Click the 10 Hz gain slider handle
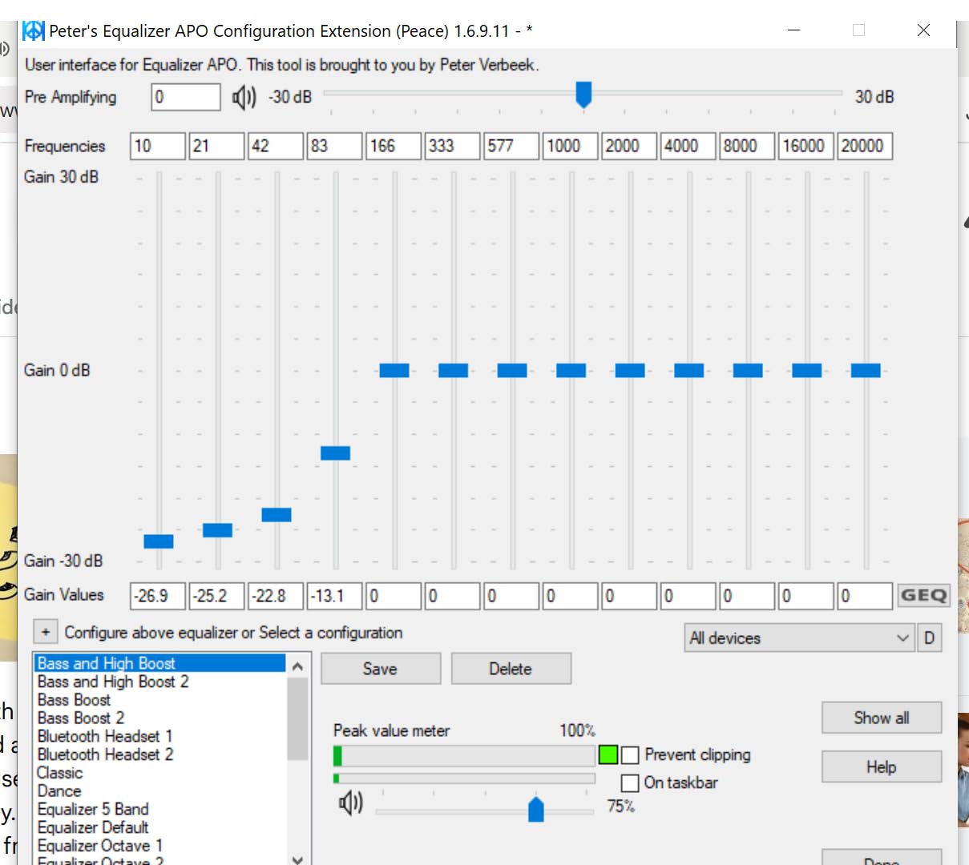 159,541
